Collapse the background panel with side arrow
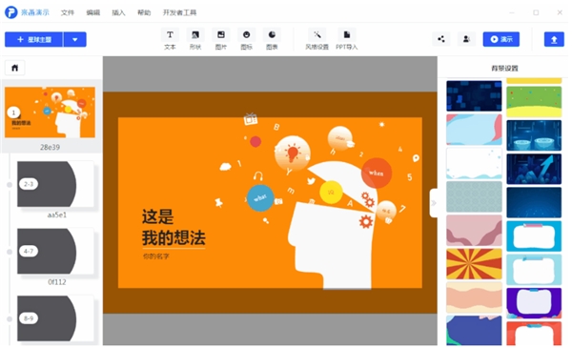 pyautogui.click(x=434, y=203)
